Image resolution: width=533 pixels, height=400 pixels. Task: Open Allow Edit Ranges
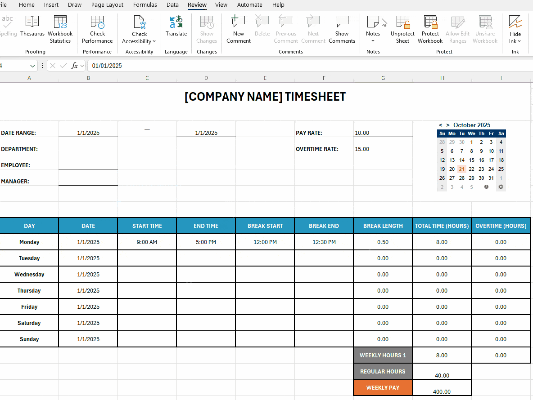pos(457,28)
